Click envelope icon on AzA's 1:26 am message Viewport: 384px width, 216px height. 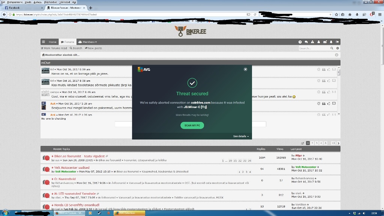334,103
